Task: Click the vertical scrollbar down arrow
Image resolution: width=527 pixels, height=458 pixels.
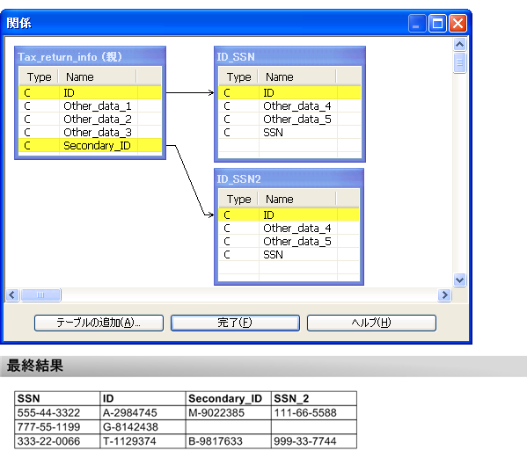Action: point(459,280)
